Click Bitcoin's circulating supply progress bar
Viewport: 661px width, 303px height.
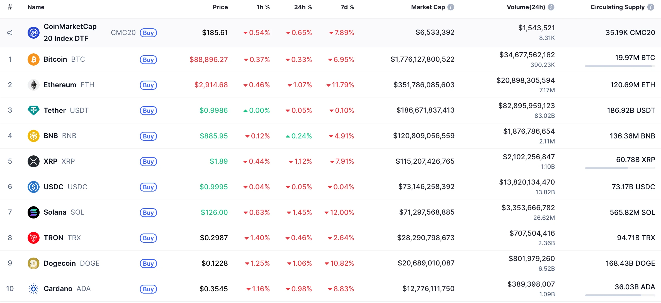[x=620, y=66]
